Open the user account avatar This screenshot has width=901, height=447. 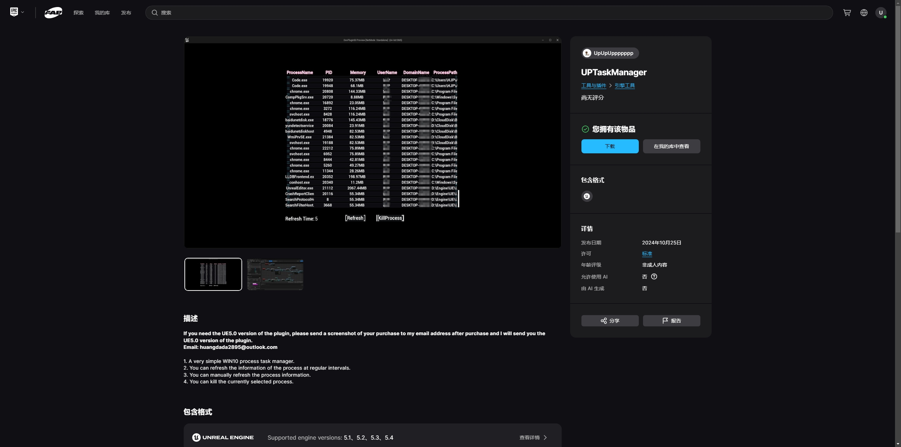(881, 13)
